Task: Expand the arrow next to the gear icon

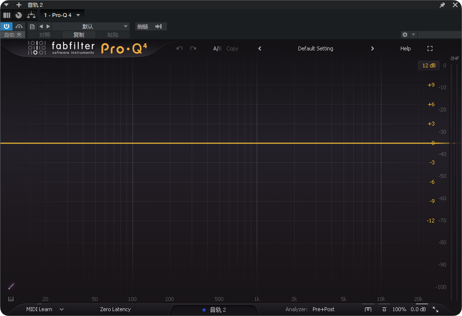Action: (x=413, y=34)
